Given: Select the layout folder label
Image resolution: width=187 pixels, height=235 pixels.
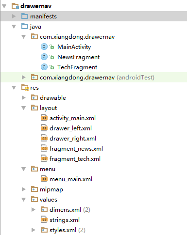Looking at the screenshot, I should 48,108.
